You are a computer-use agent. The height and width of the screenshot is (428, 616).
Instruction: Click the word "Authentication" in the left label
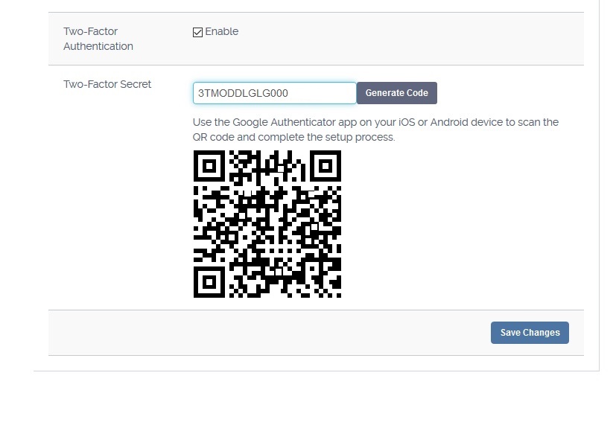tap(98, 46)
